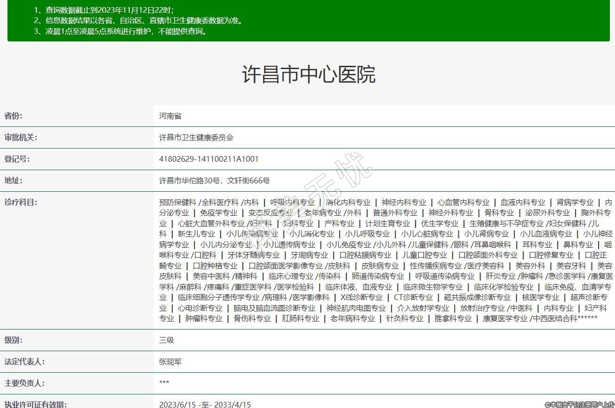Click the 主要负责人 field label
This screenshot has width=615, height=408.
pyautogui.click(x=24, y=383)
